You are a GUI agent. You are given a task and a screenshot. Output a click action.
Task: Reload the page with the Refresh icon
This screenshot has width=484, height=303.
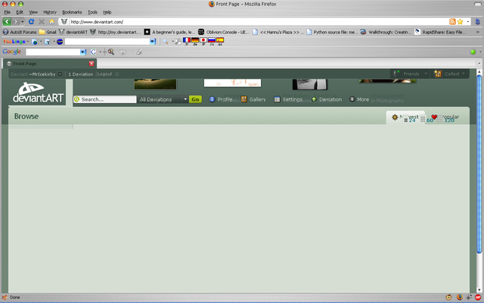[x=31, y=22]
